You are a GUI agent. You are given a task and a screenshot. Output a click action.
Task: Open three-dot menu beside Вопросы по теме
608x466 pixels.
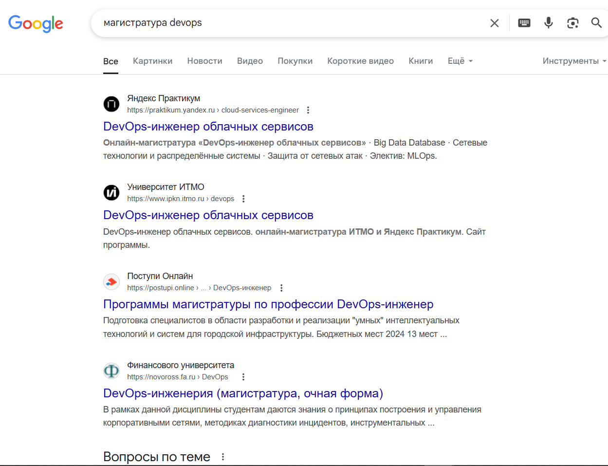(223, 457)
